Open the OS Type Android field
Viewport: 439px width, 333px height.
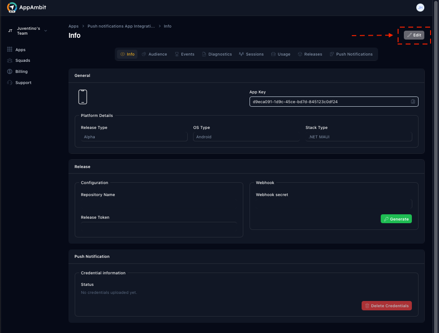(x=246, y=137)
